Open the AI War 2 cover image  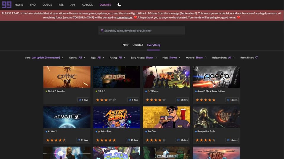[x=67, y=117]
